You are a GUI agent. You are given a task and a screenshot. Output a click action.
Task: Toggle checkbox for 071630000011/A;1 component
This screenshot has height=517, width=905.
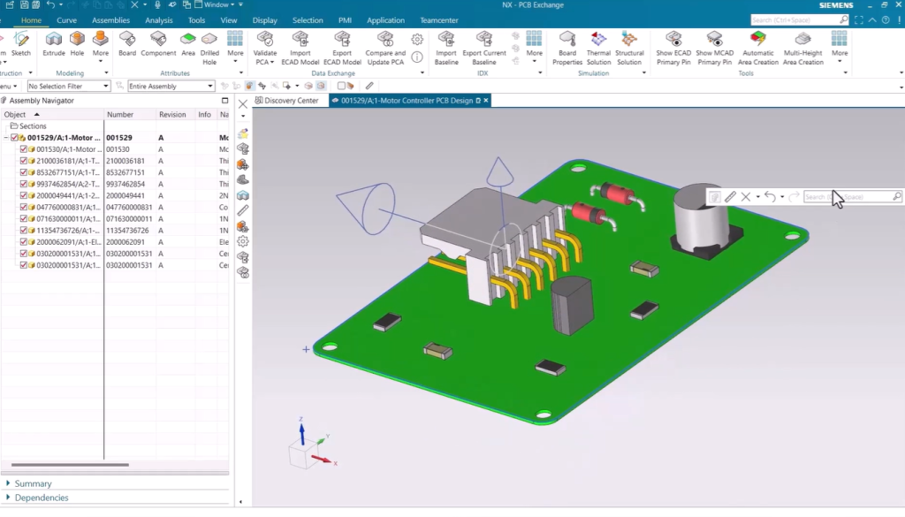tap(24, 218)
